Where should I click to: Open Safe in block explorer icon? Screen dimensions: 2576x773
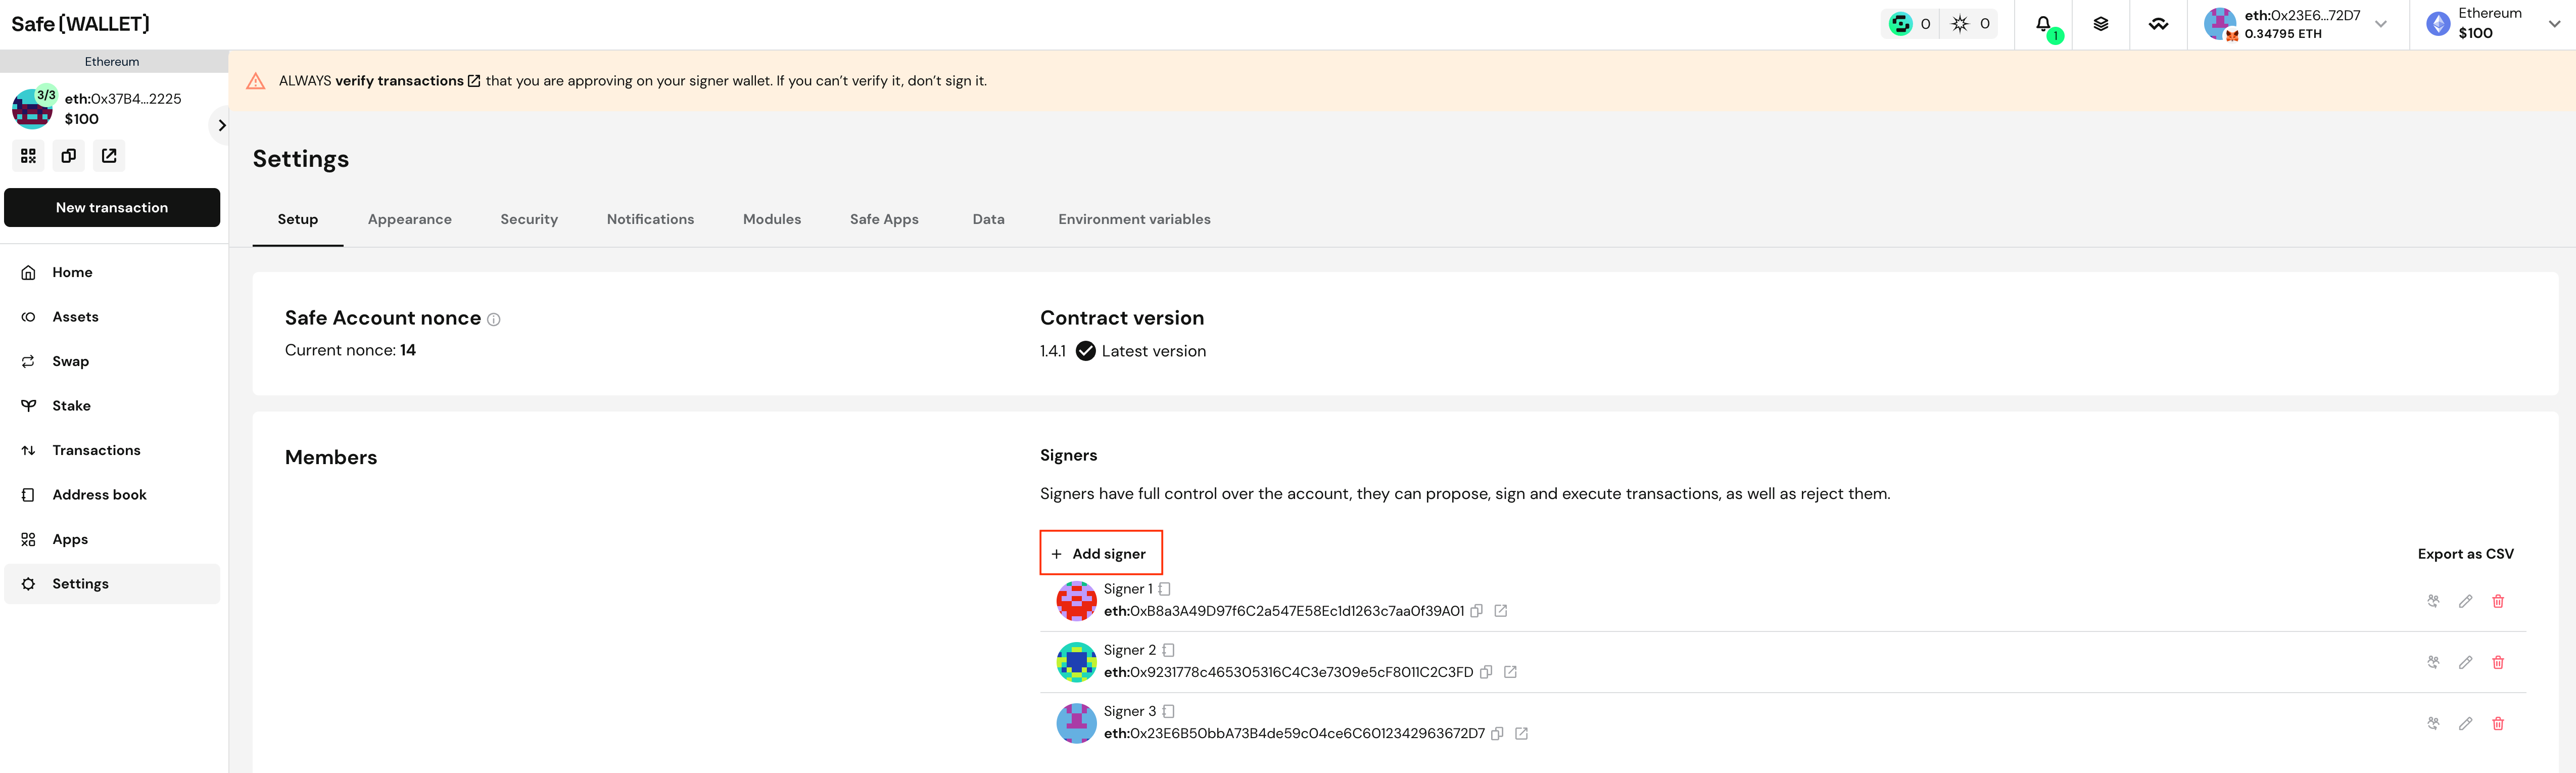(109, 156)
